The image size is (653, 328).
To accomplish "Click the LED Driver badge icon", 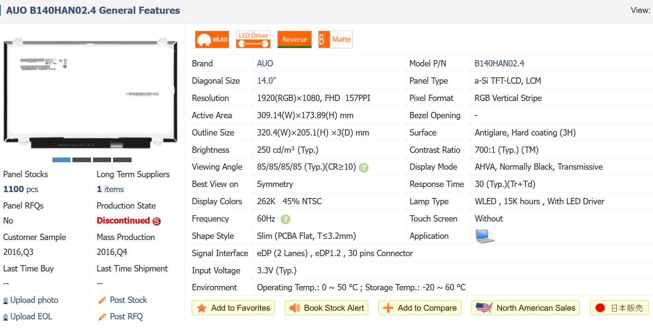I will click(253, 39).
